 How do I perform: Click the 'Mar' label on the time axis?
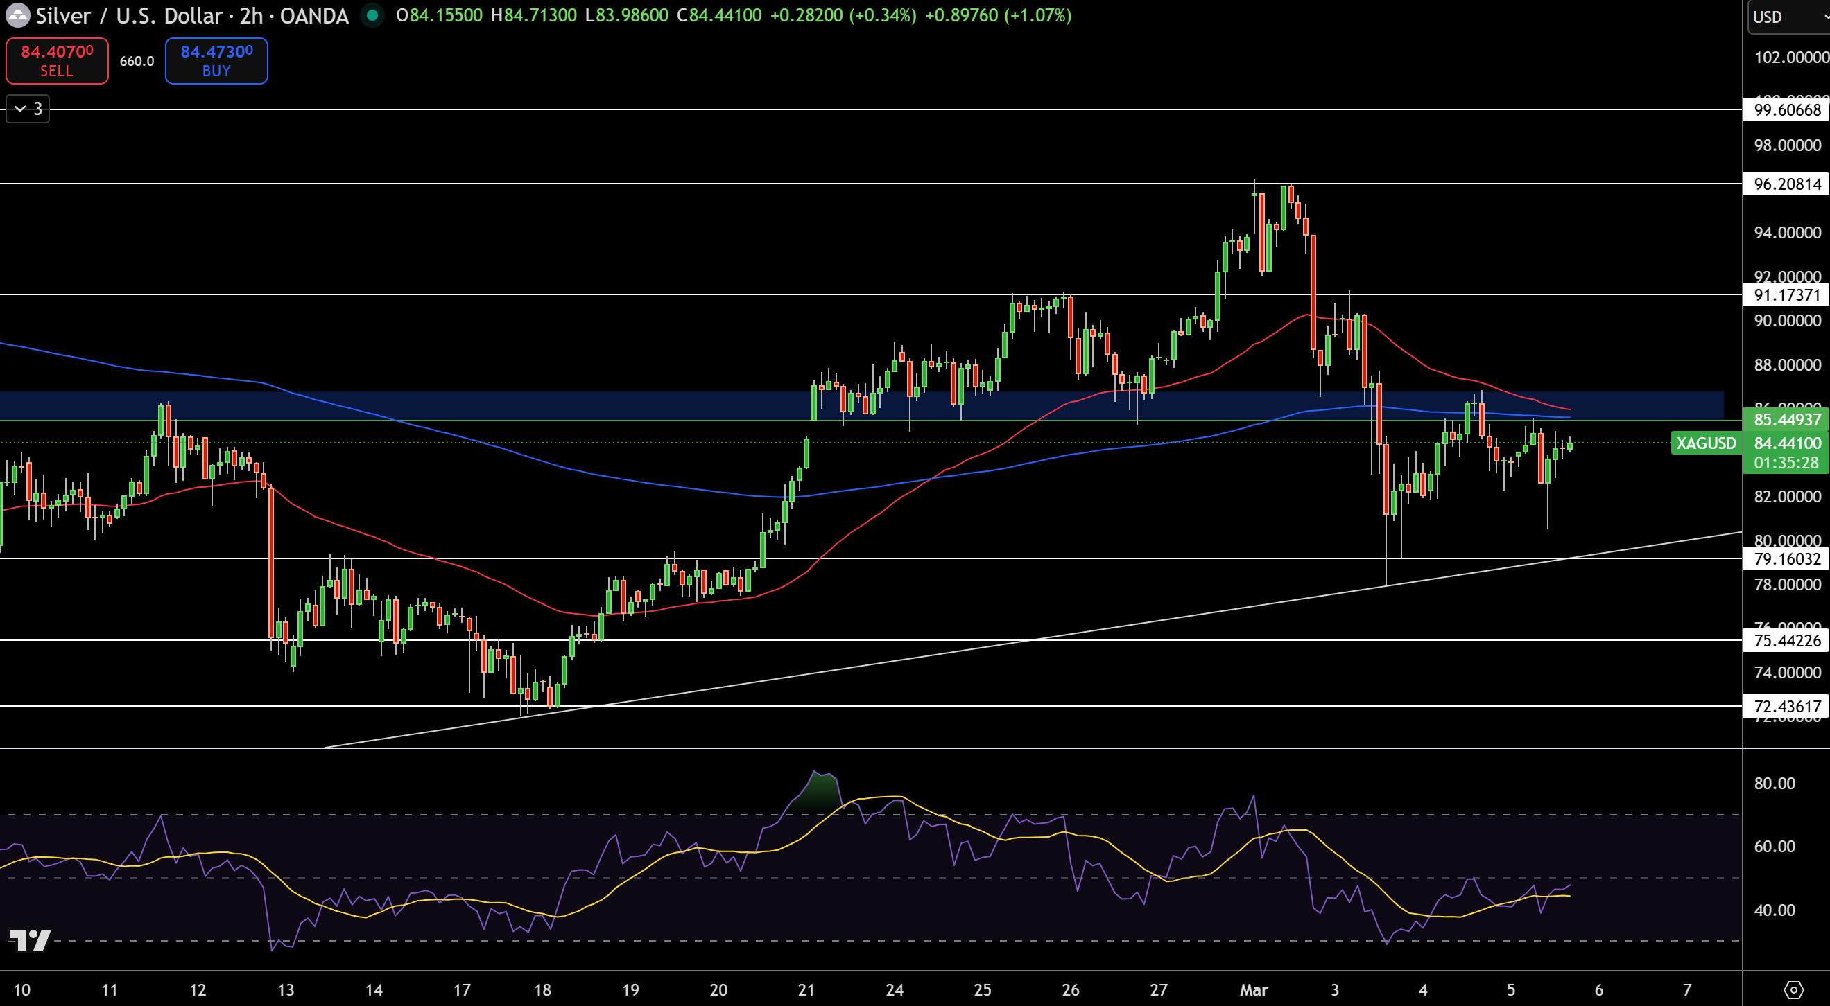pyautogui.click(x=1254, y=989)
